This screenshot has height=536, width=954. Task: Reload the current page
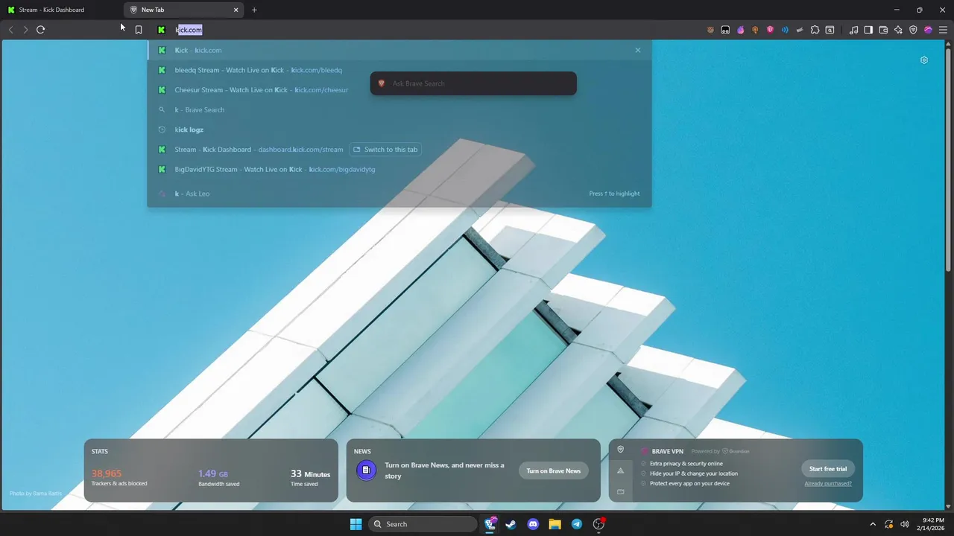[40, 30]
